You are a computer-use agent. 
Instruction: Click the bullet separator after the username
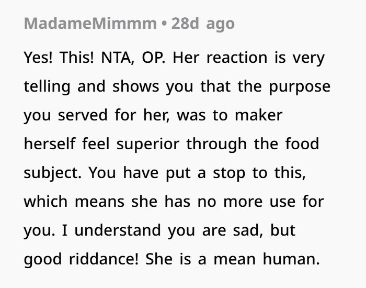[164, 24]
